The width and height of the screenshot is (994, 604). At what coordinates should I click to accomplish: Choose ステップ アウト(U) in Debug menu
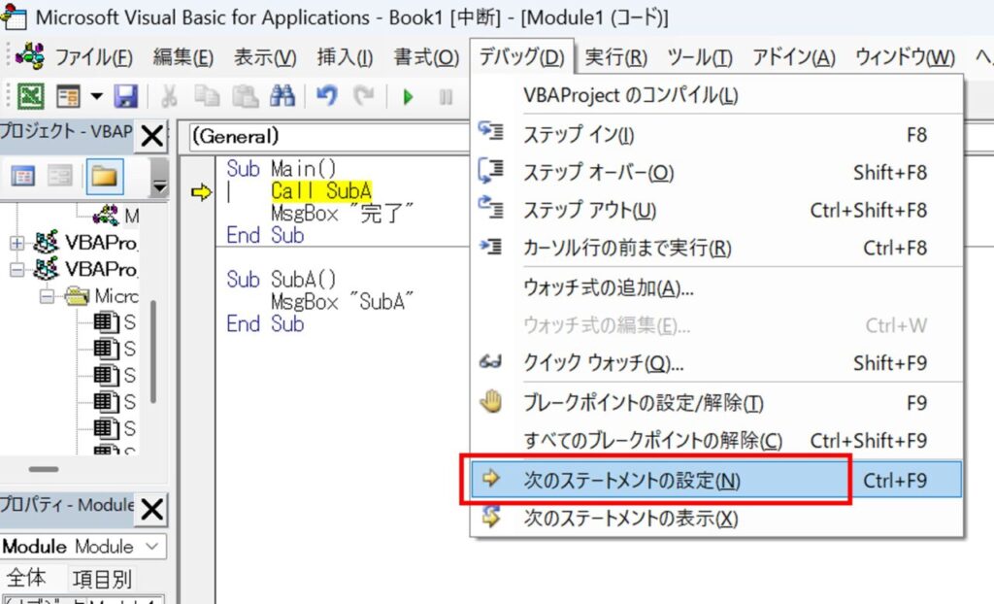(716, 210)
